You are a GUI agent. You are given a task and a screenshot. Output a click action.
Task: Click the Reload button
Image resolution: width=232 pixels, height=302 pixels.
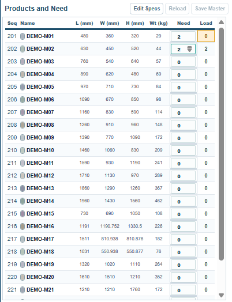coord(177,9)
